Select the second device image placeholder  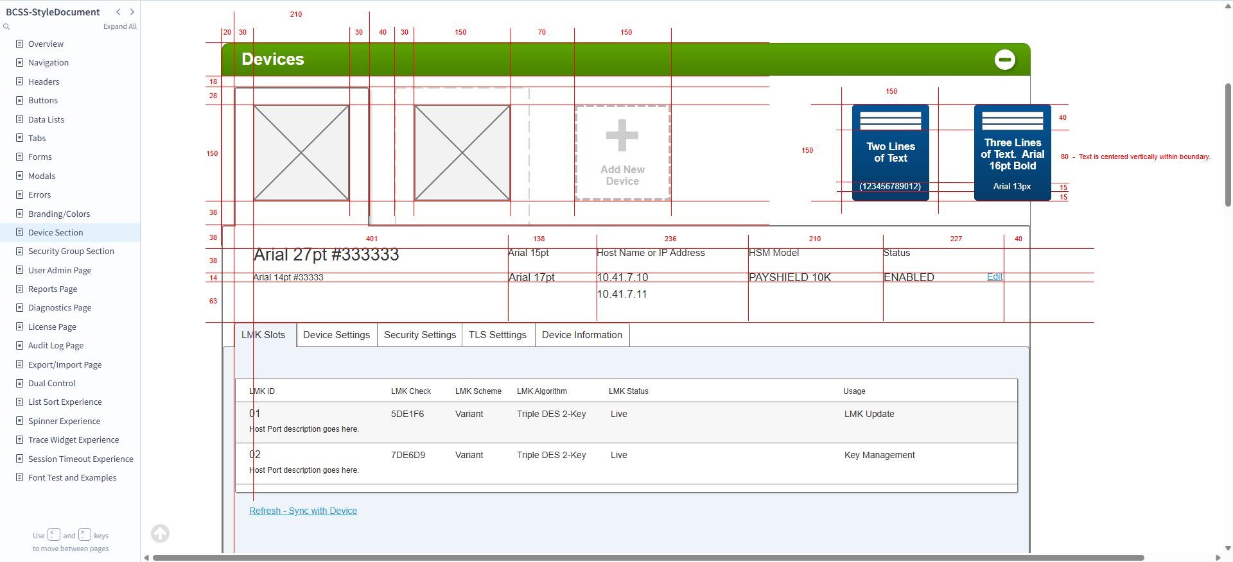tap(462, 153)
